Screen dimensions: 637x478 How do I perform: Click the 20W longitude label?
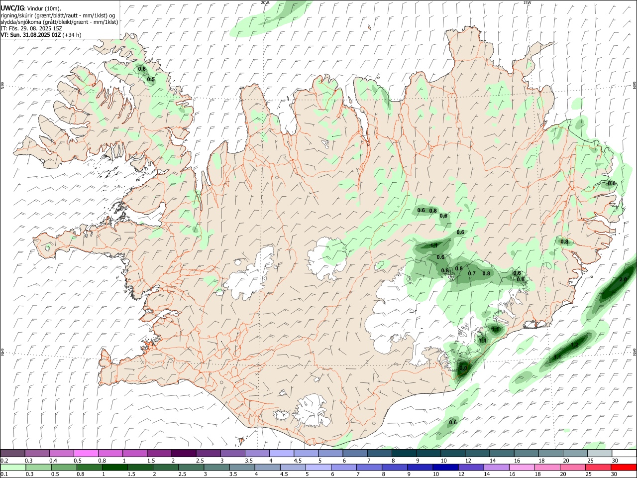click(265, 2)
